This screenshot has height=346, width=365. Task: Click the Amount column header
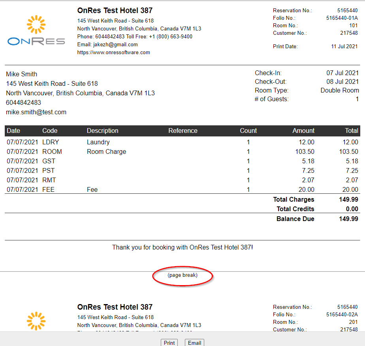coord(303,131)
